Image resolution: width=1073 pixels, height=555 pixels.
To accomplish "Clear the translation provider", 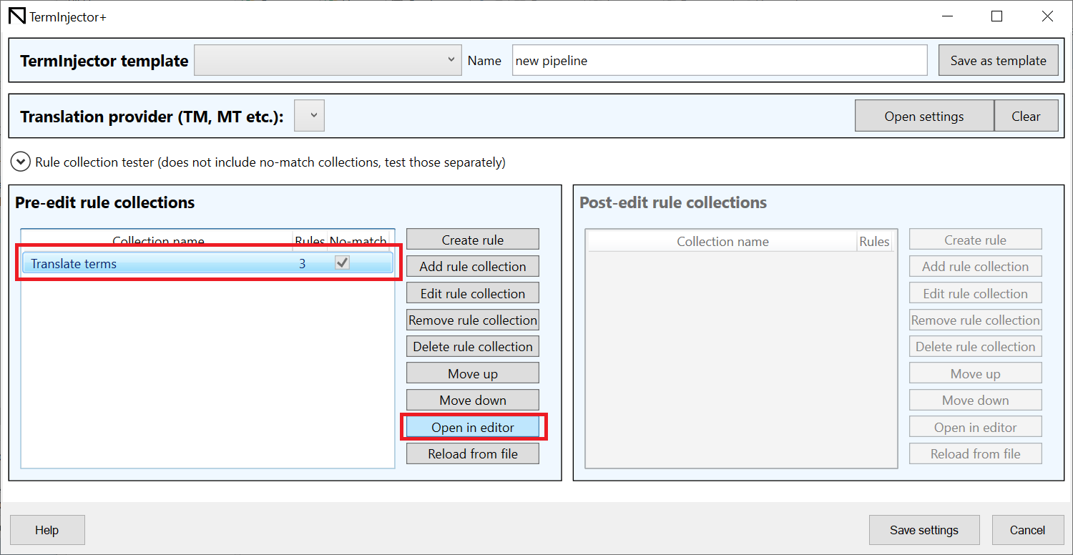I will (1026, 117).
